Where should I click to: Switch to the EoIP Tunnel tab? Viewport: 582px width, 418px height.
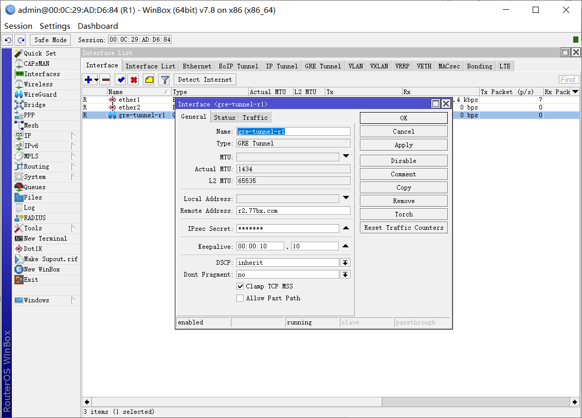238,66
